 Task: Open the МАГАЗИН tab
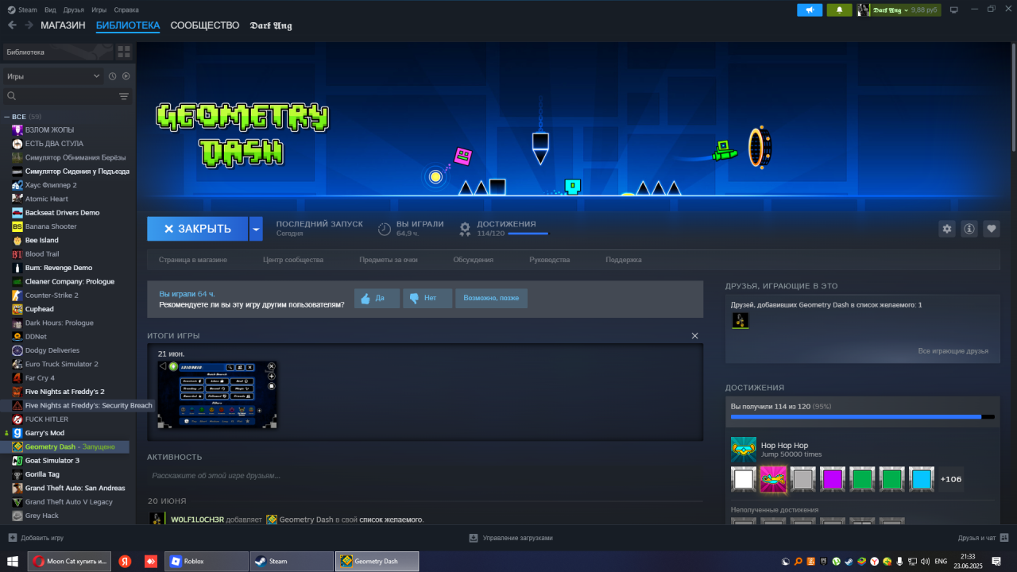[63, 25]
